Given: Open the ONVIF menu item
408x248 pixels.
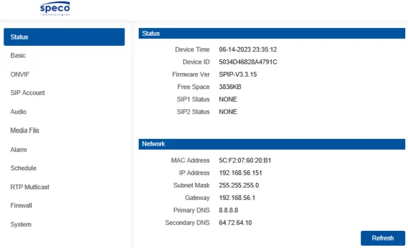Looking at the screenshot, I should tap(19, 74).
